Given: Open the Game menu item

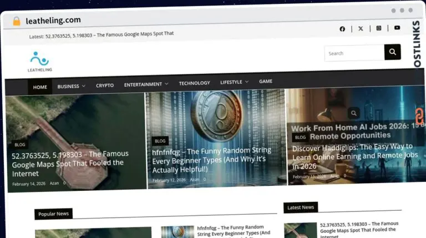Looking at the screenshot, I should point(266,82).
